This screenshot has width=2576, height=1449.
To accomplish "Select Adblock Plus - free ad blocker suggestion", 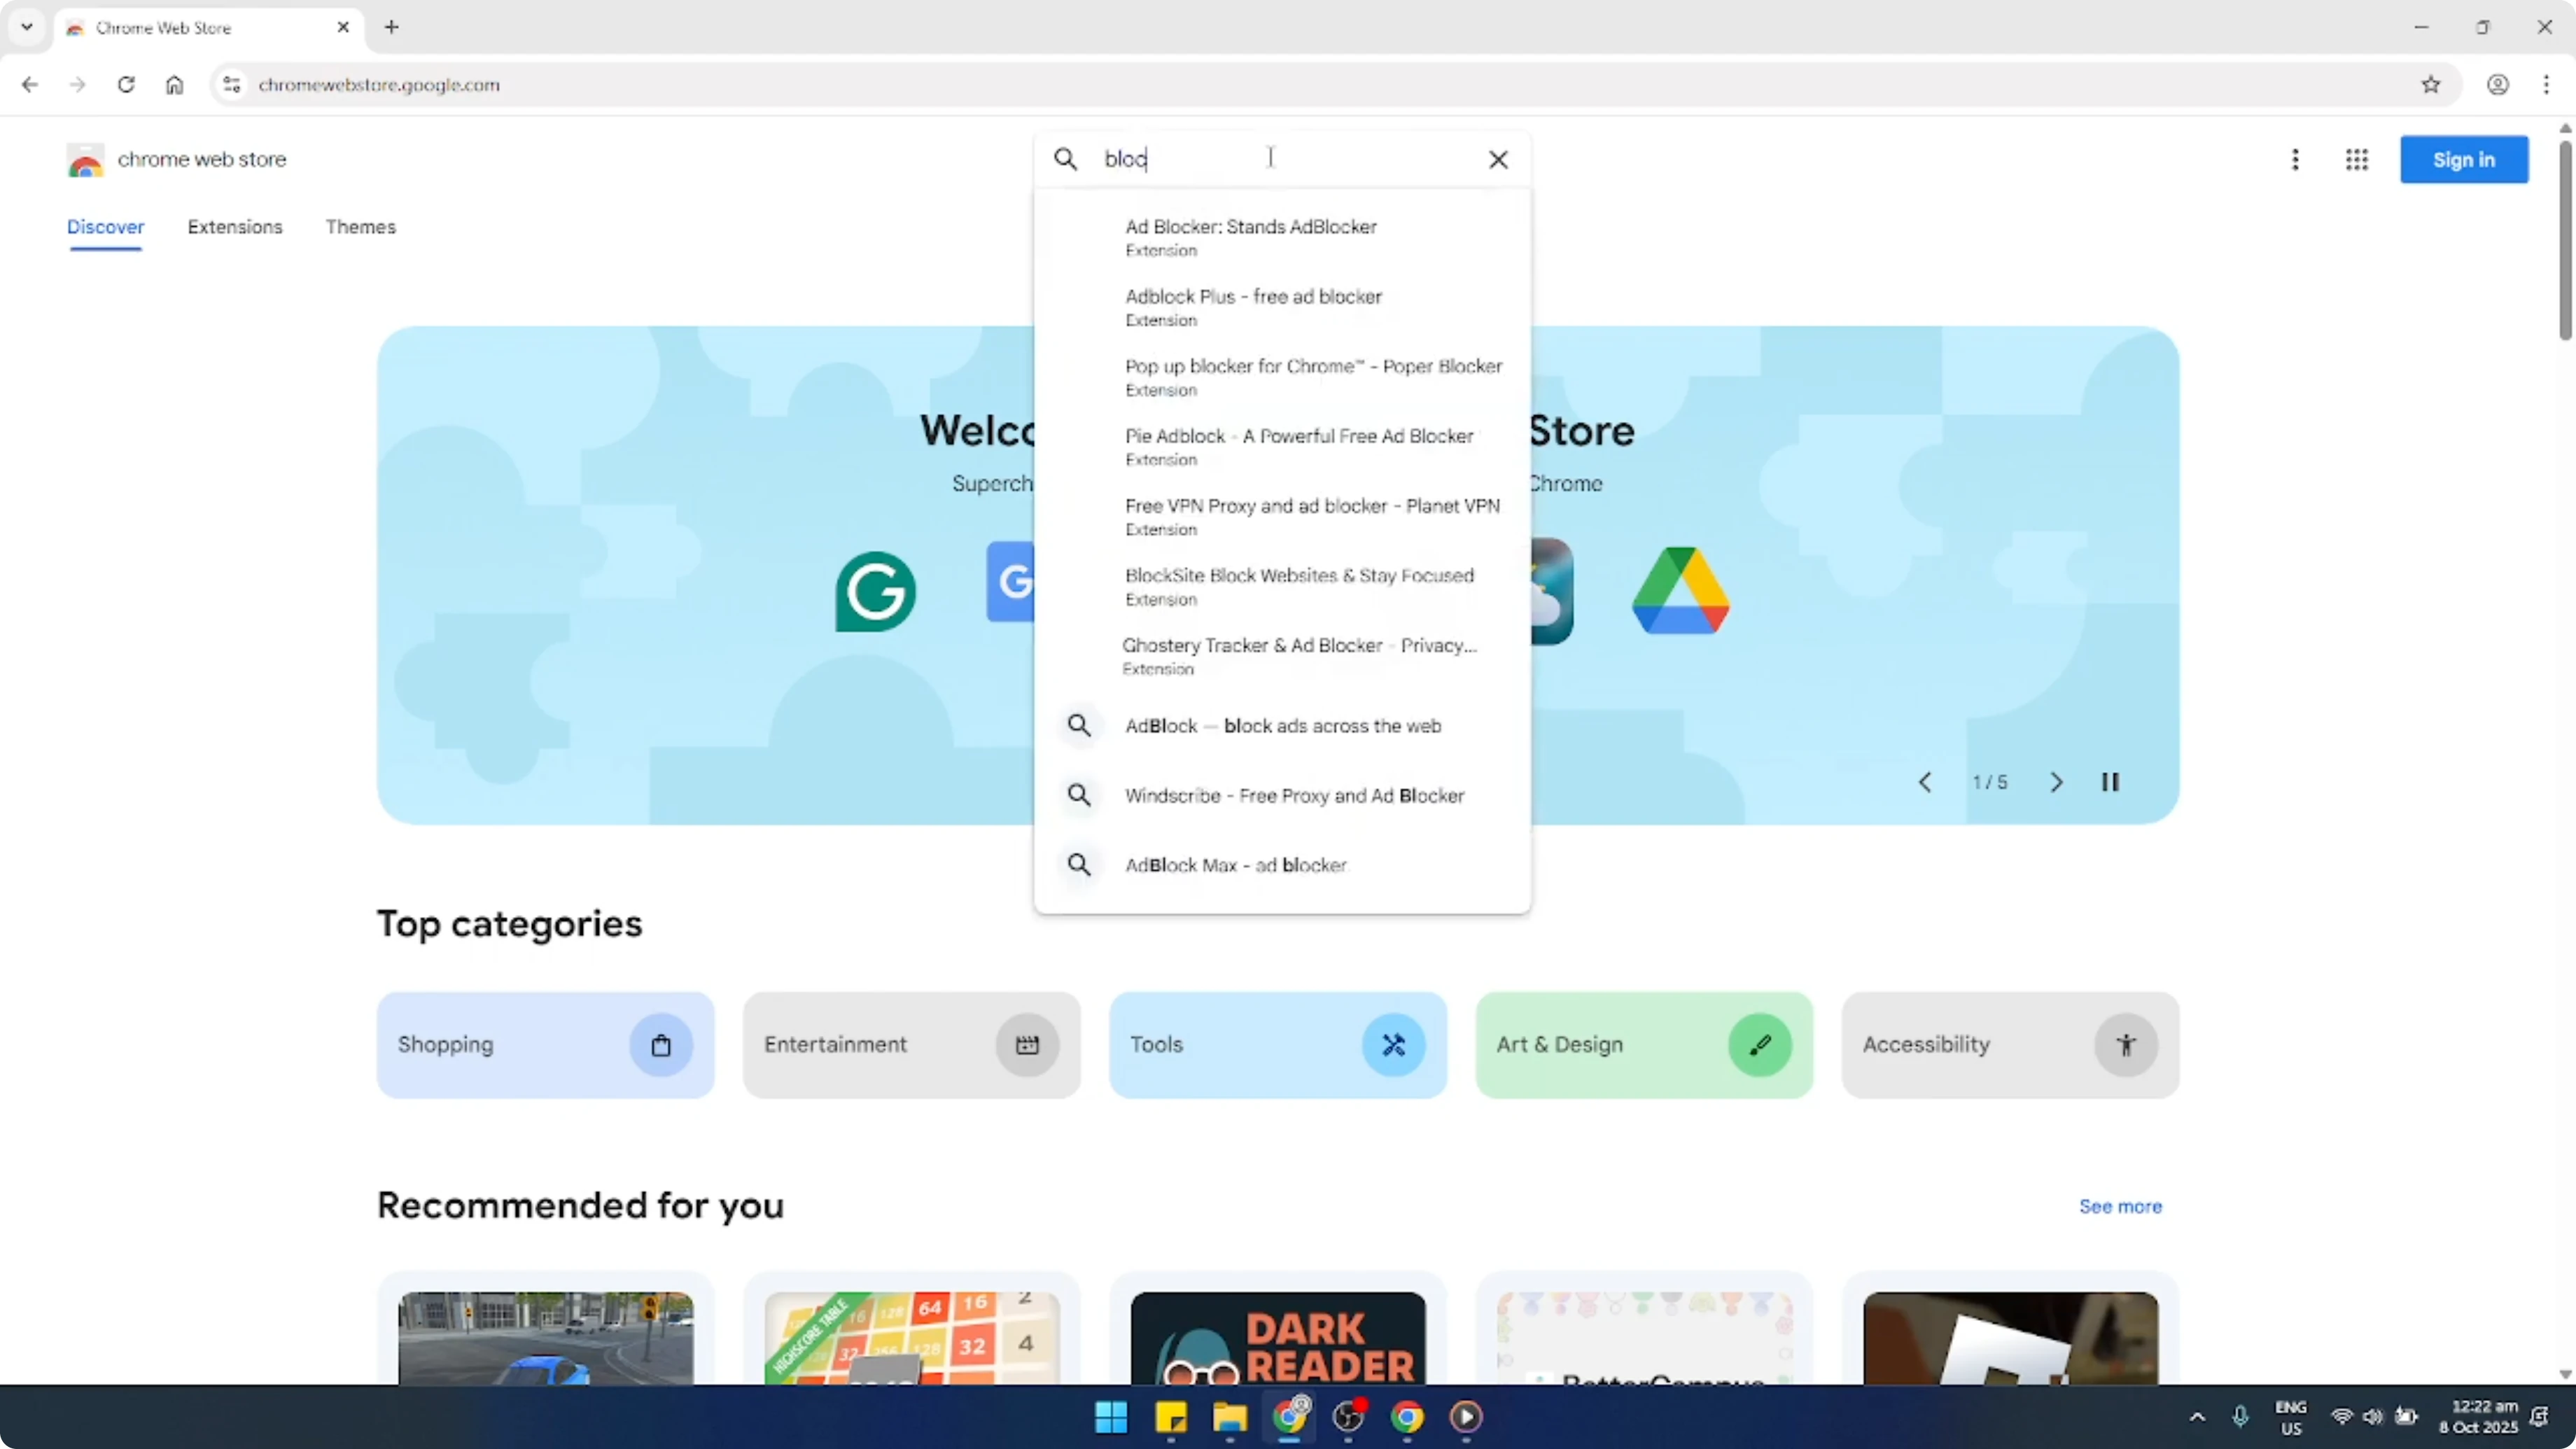I will [x=1282, y=307].
